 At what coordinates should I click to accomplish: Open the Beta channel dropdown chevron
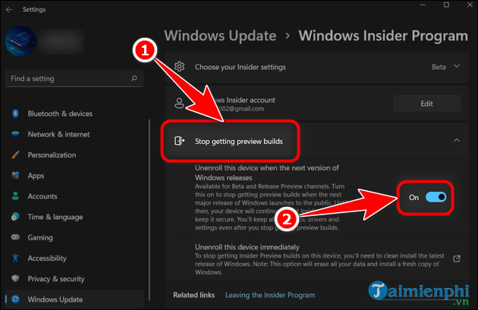(x=457, y=66)
